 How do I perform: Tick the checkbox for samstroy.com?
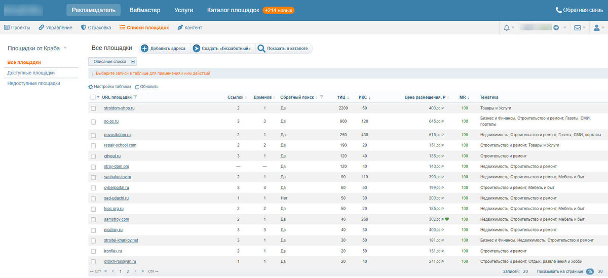tap(93, 219)
